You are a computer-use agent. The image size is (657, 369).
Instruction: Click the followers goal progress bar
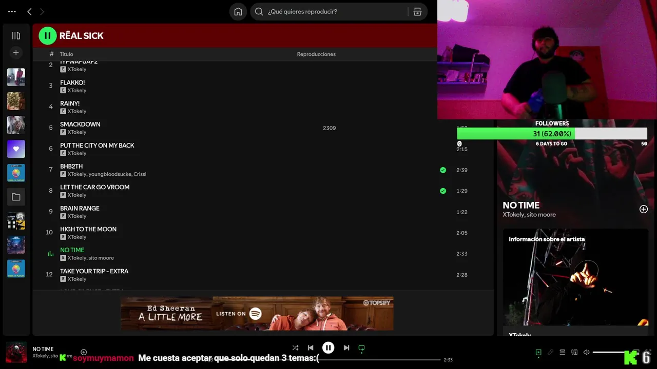coord(552,134)
